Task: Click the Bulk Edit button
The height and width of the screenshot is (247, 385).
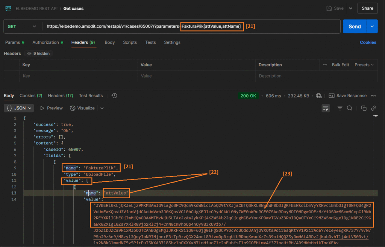Action: (x=340, y=65)
